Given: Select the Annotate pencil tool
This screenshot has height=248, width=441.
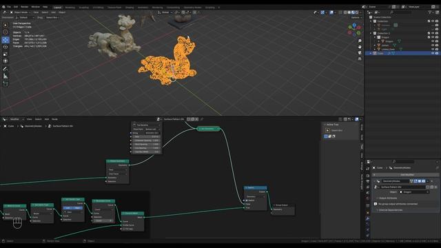Looking at the screenshot, I should click(6, 69).
